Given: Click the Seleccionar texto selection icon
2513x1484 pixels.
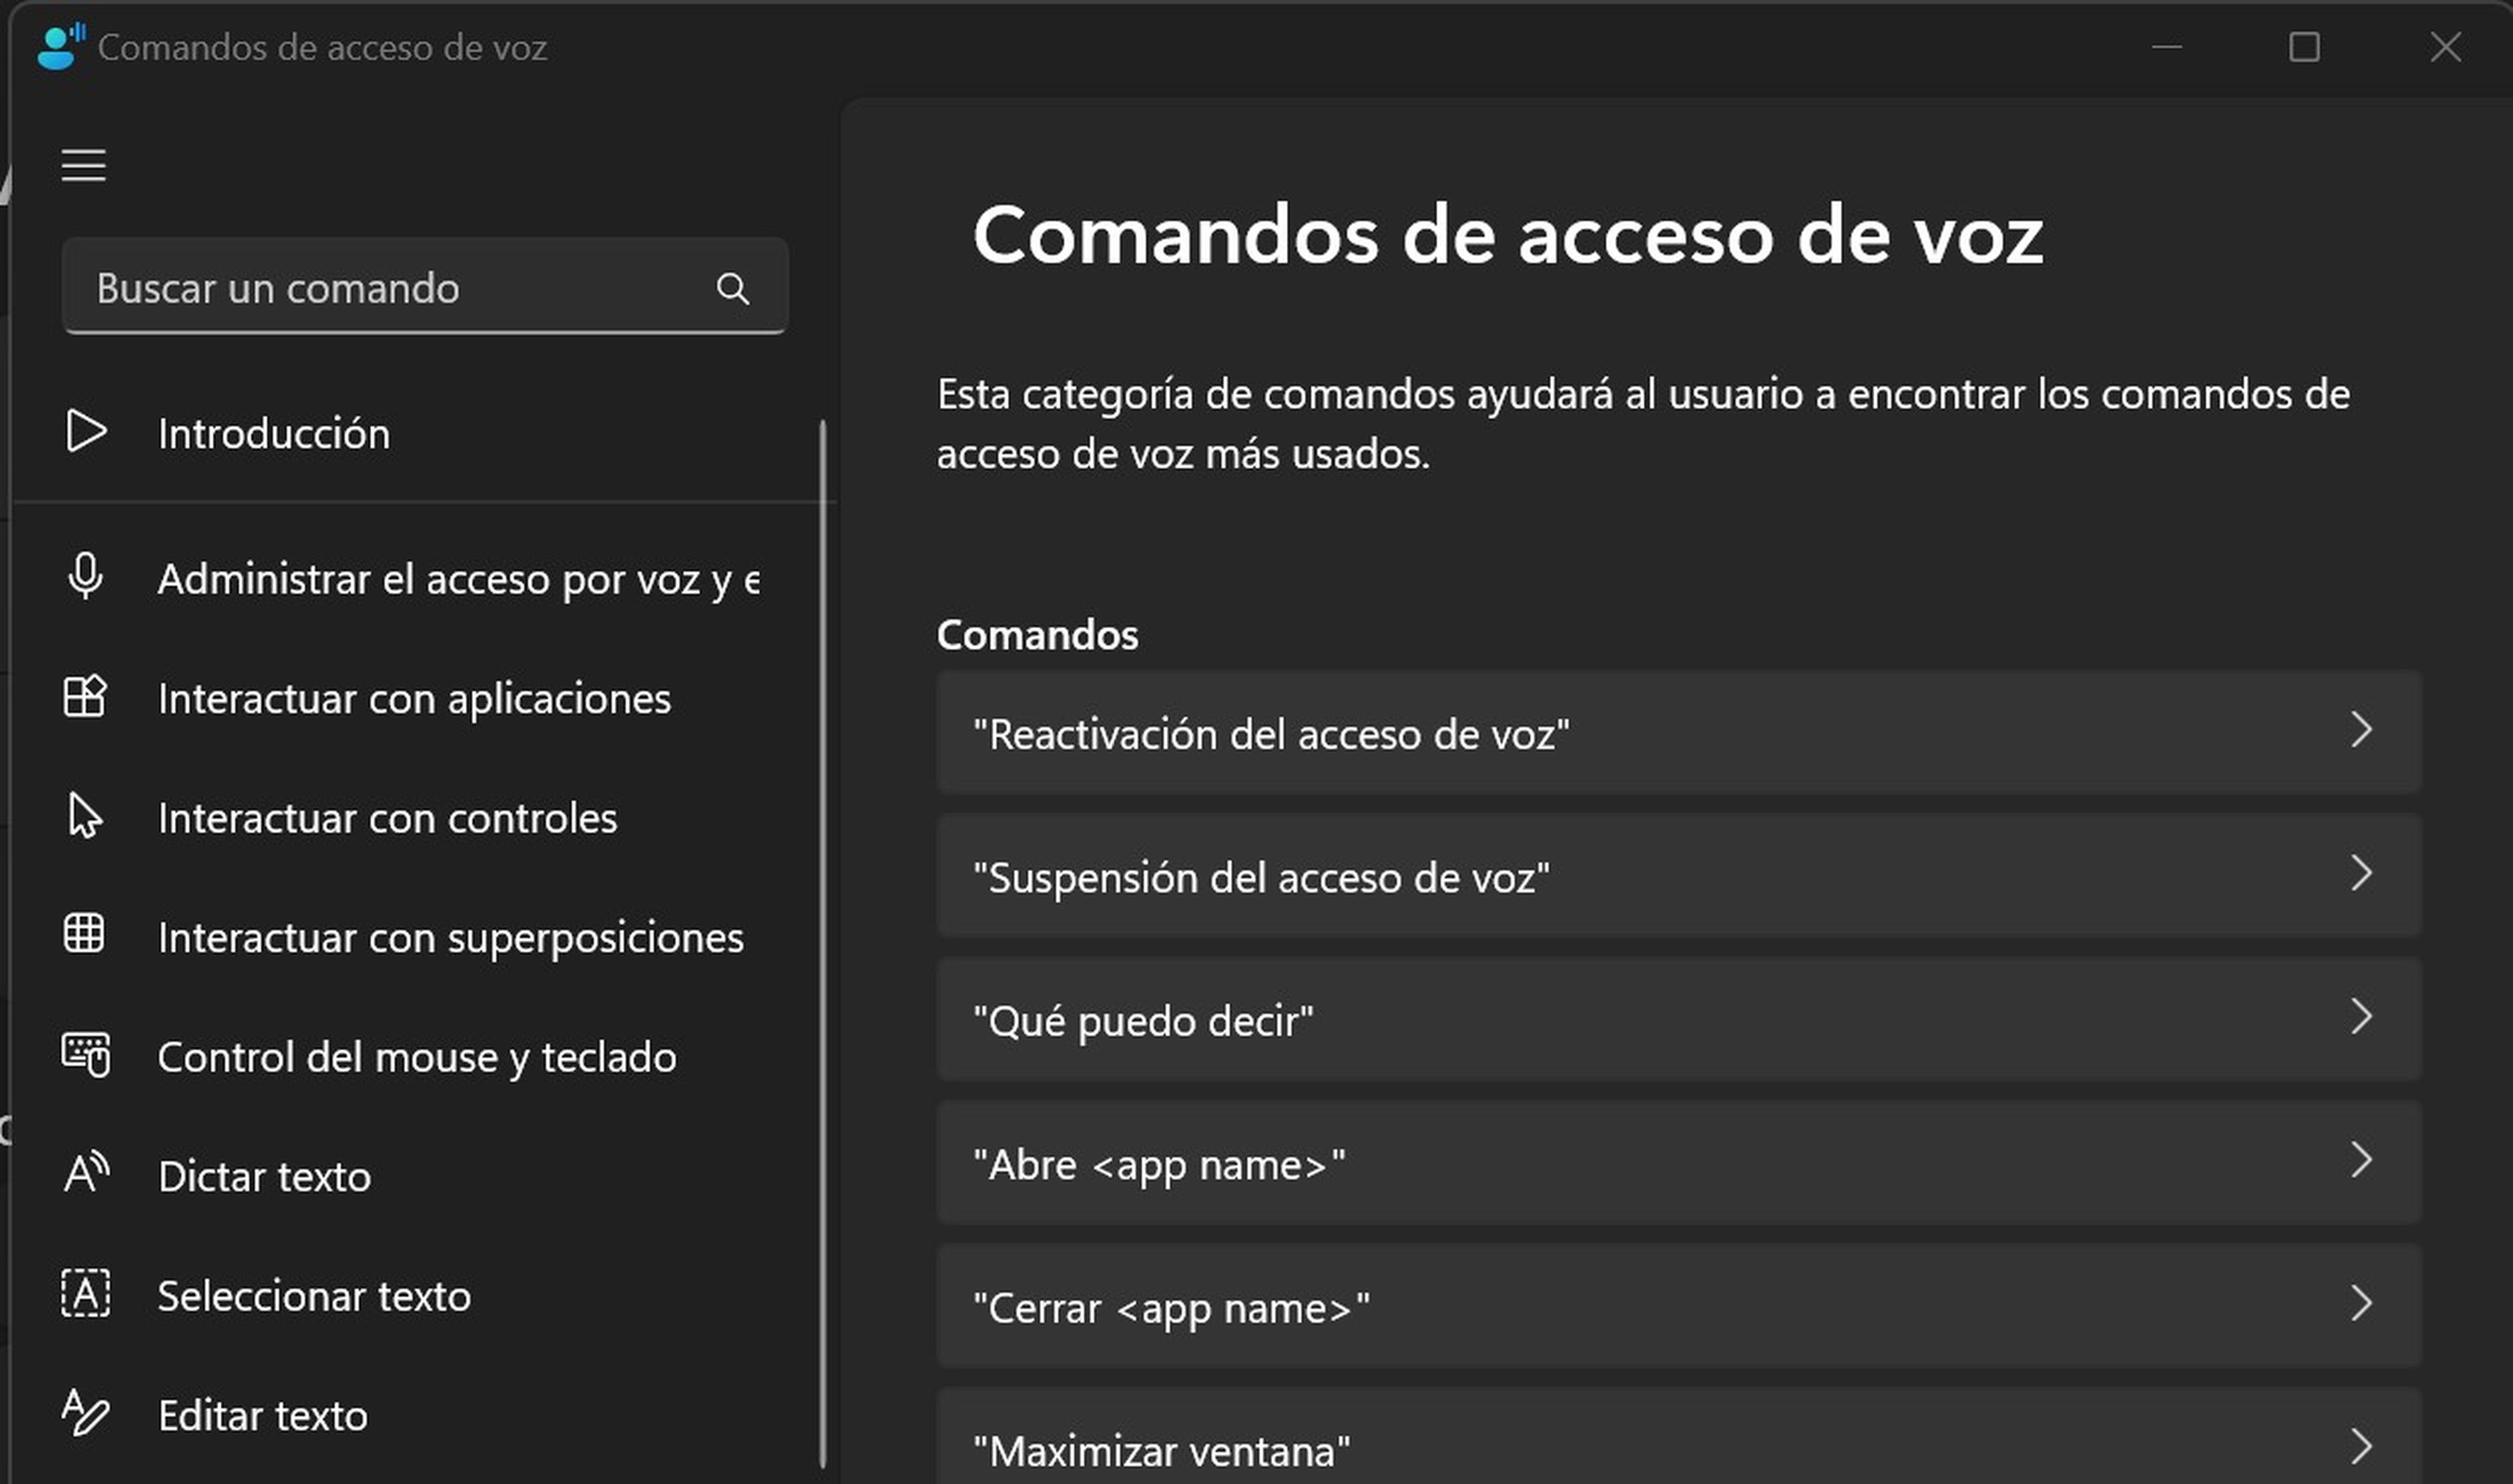Looking at the screenshot, I should coord(86,1294).
